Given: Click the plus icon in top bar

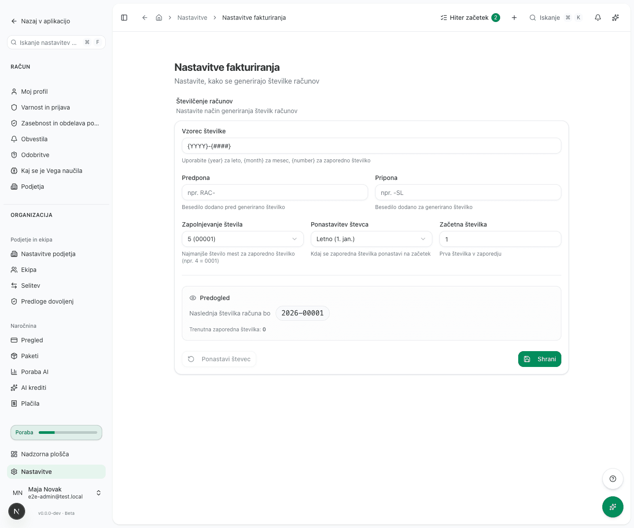Looking at the screenshot, I should click(514, 18).
